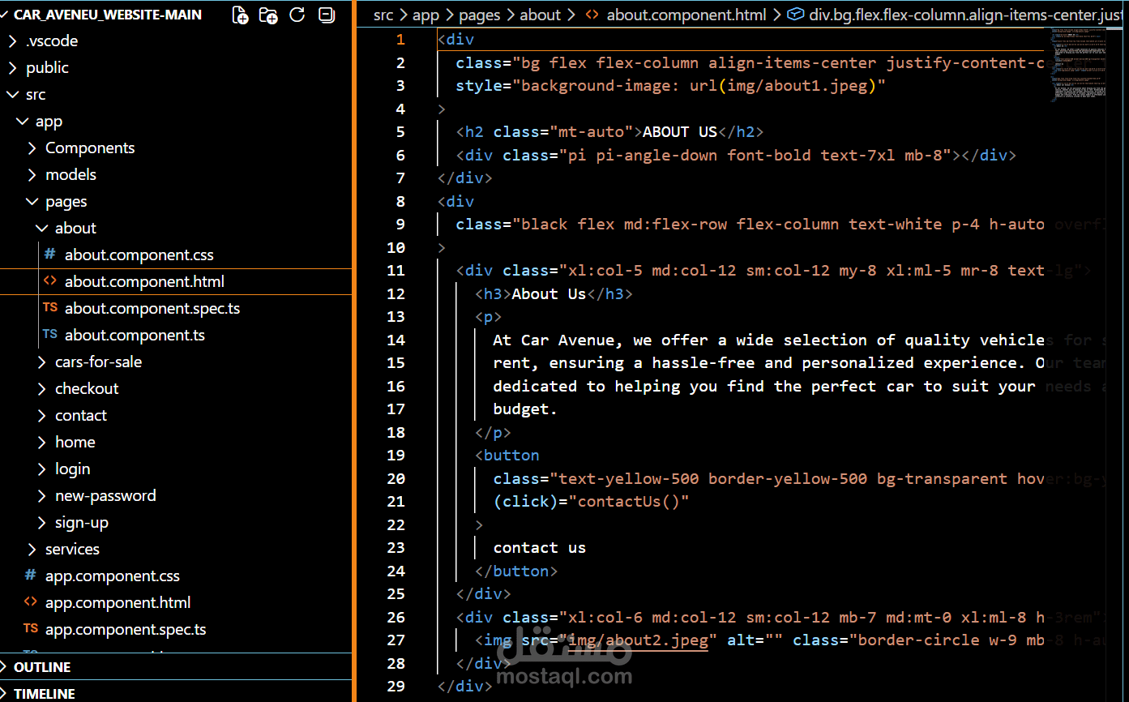Image resolution: width=1129 pixels, height=702 pixels.
Task: Open app.component.css file
Action: click(x=112, y=576)
